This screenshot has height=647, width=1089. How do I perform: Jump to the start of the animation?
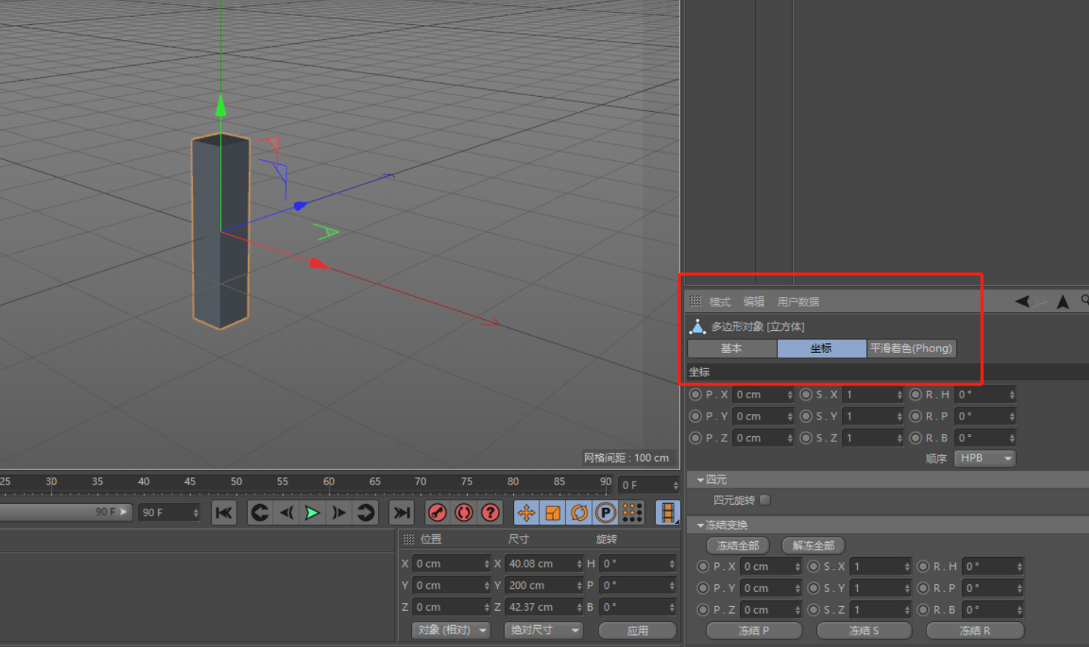[x=224, y=512]
